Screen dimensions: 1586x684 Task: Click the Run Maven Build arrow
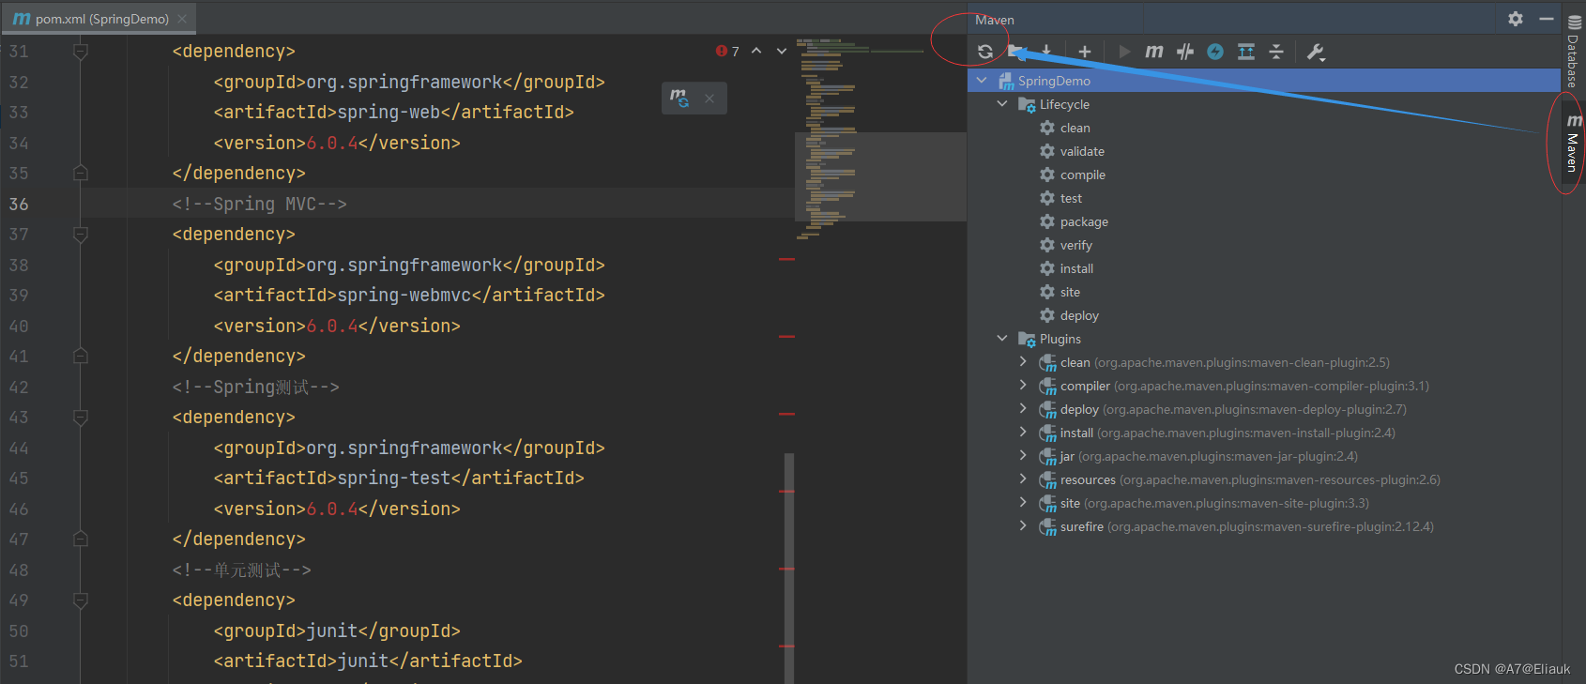pos(1124,52)
